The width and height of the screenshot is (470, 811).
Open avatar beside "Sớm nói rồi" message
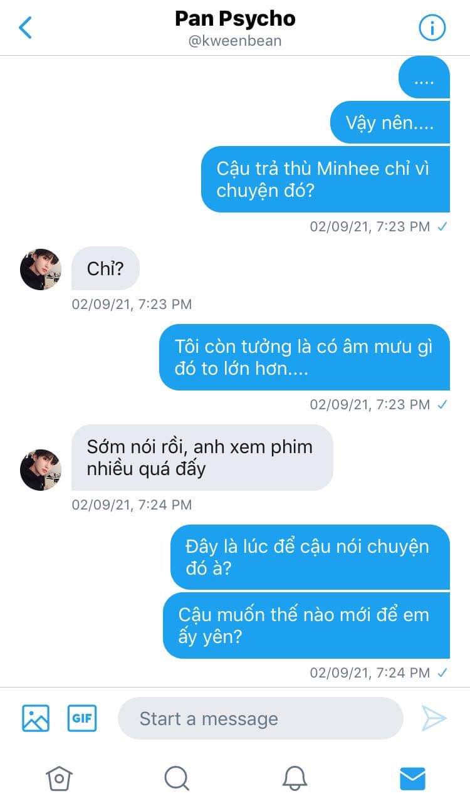[x=41, y=469]
